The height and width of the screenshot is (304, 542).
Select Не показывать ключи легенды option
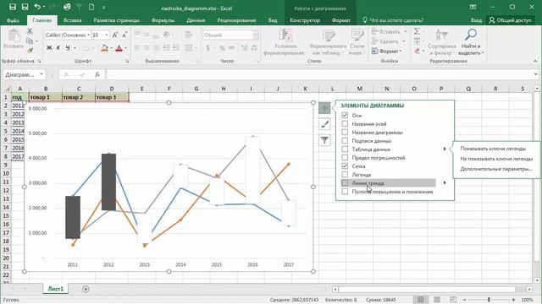496,159
